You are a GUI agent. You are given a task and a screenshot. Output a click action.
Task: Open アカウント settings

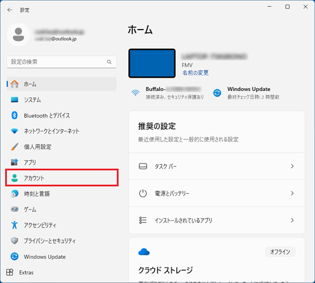coord(62,178)
